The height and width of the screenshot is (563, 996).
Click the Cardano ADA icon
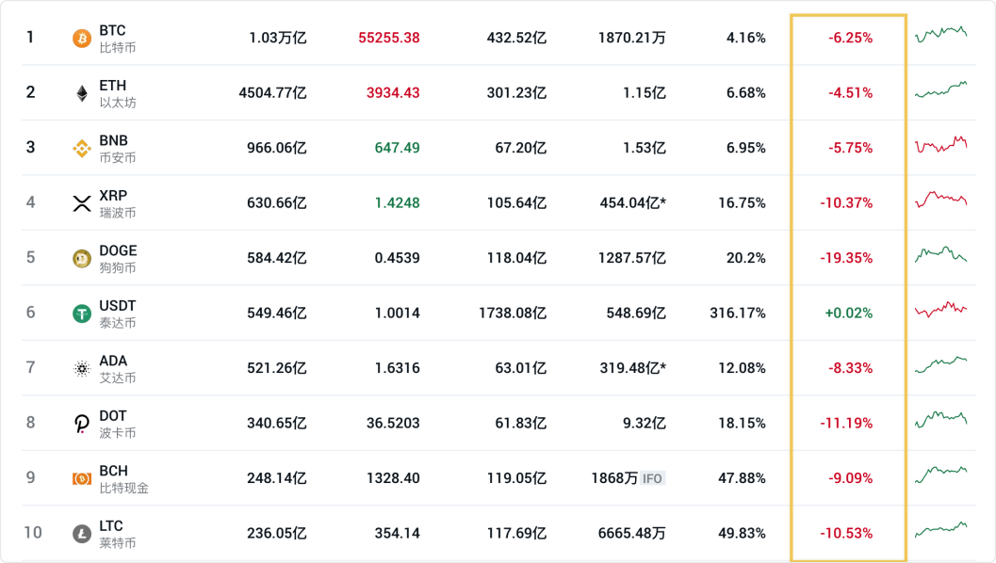82,368
